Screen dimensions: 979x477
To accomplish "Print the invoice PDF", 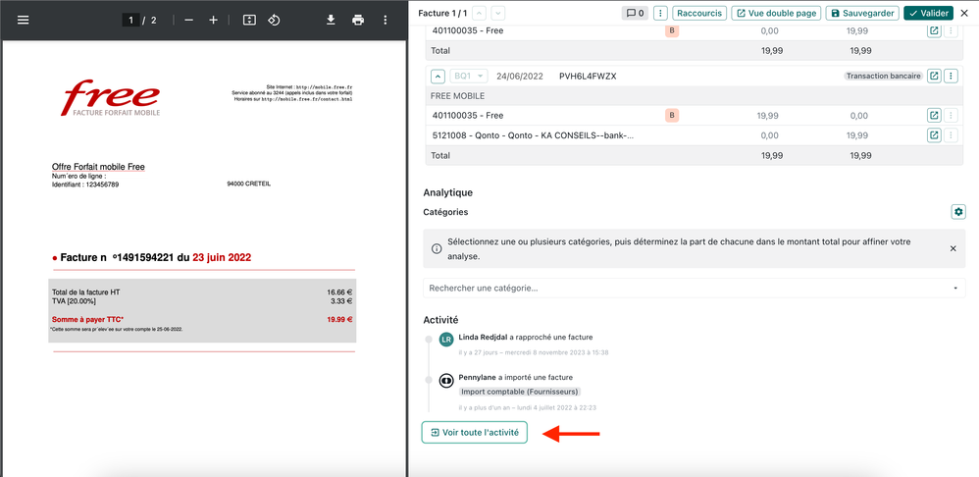I will (x=358, y=20).
